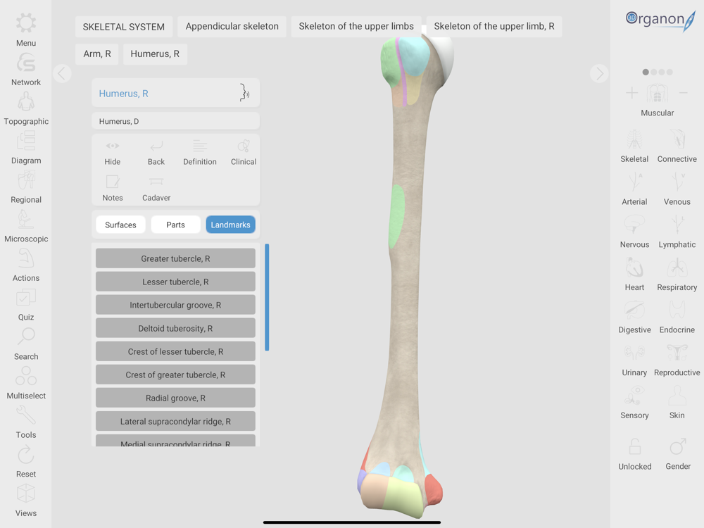Toggle the Skeletal system layer

coord(634,139)
